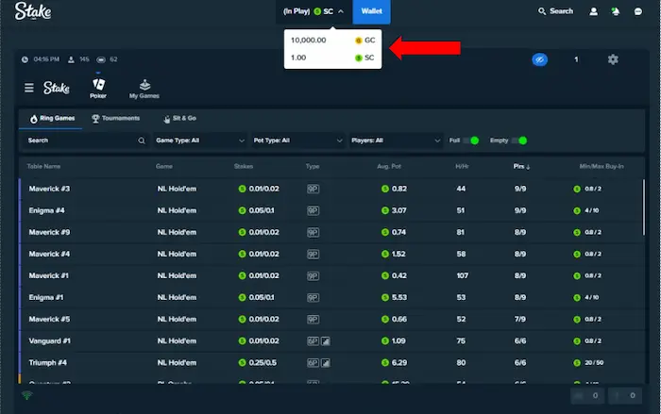Viewport: 661px width, 414px height.
Task: Expand the Game Type filter dropdown
Action: point(200,141)
